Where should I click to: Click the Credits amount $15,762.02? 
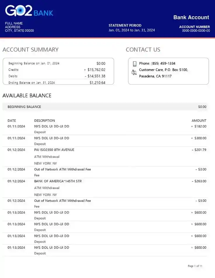pos(96,70)
